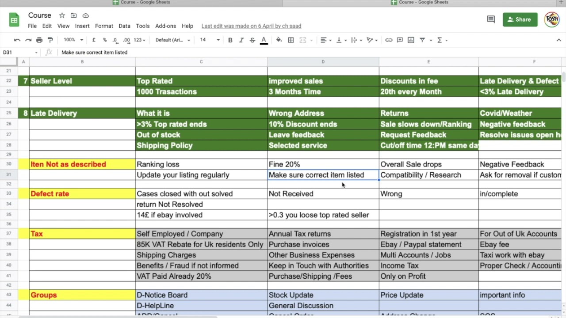Image resolution: width=566 pixels, height=318 pixels.
Task: Select cell 'D-Notice Board'
Action: point(201,295)
